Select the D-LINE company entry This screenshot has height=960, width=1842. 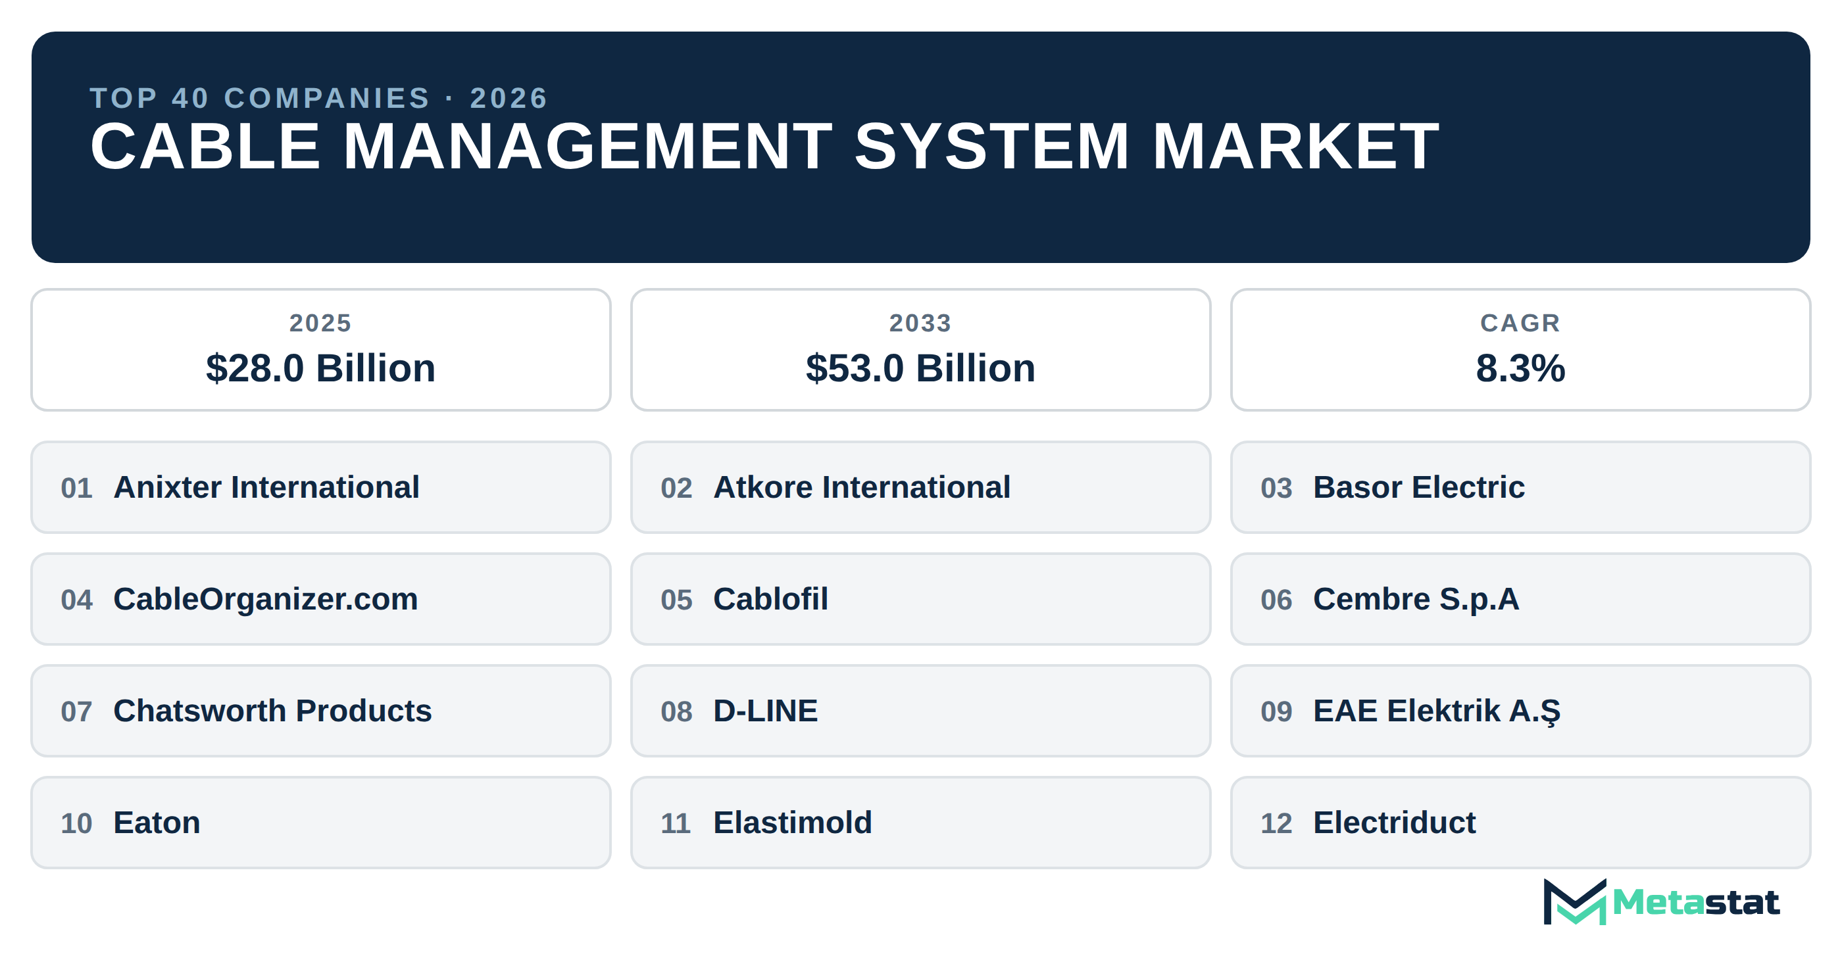pos(920,711)
